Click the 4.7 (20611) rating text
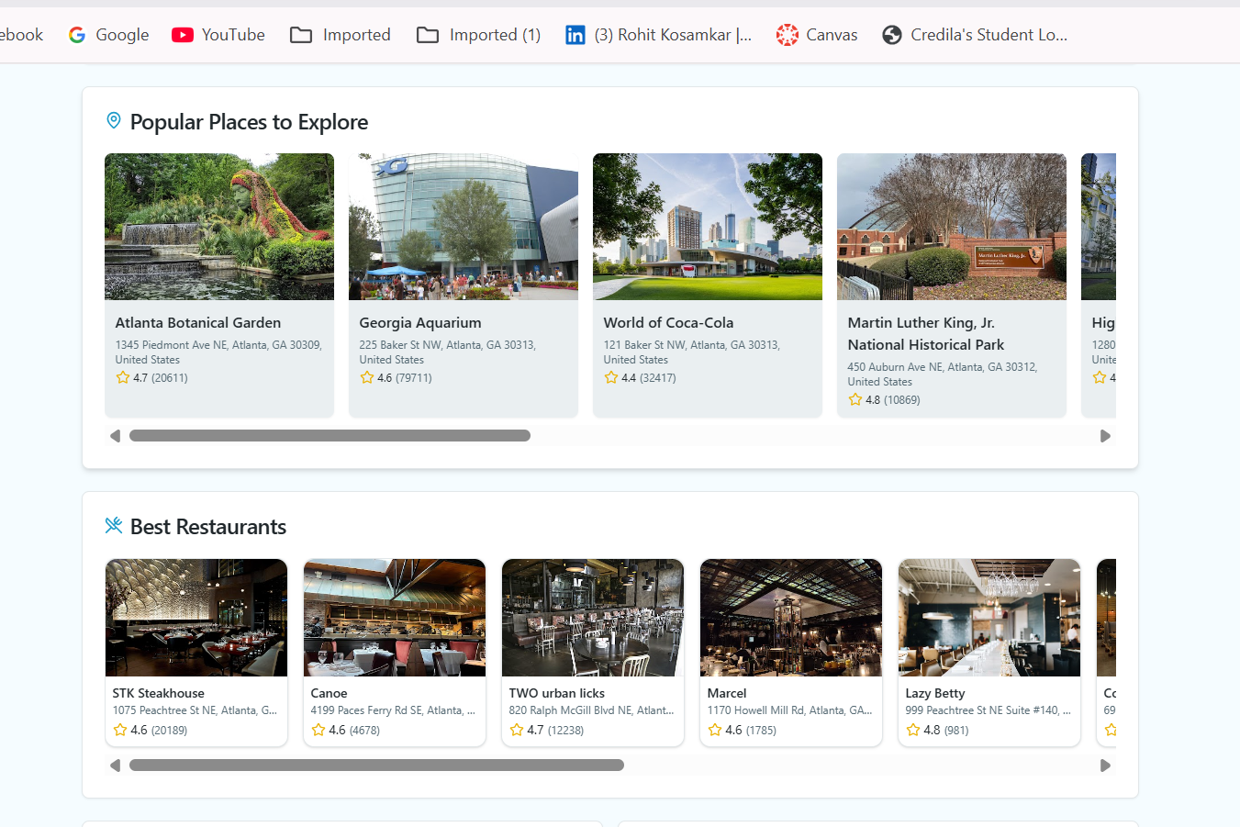This screenshot has width=1240, height=827. (x=161, y=378)
